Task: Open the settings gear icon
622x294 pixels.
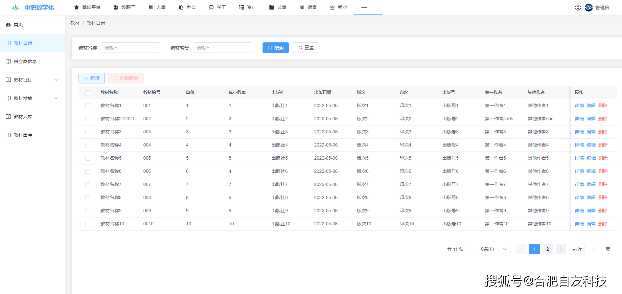Action: tap(578, 8)
